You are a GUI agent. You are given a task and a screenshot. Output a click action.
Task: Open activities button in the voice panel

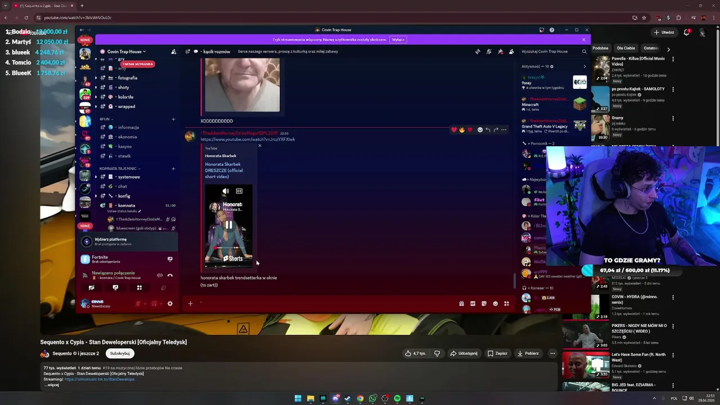pyautogui.click(x=139, y=287)
